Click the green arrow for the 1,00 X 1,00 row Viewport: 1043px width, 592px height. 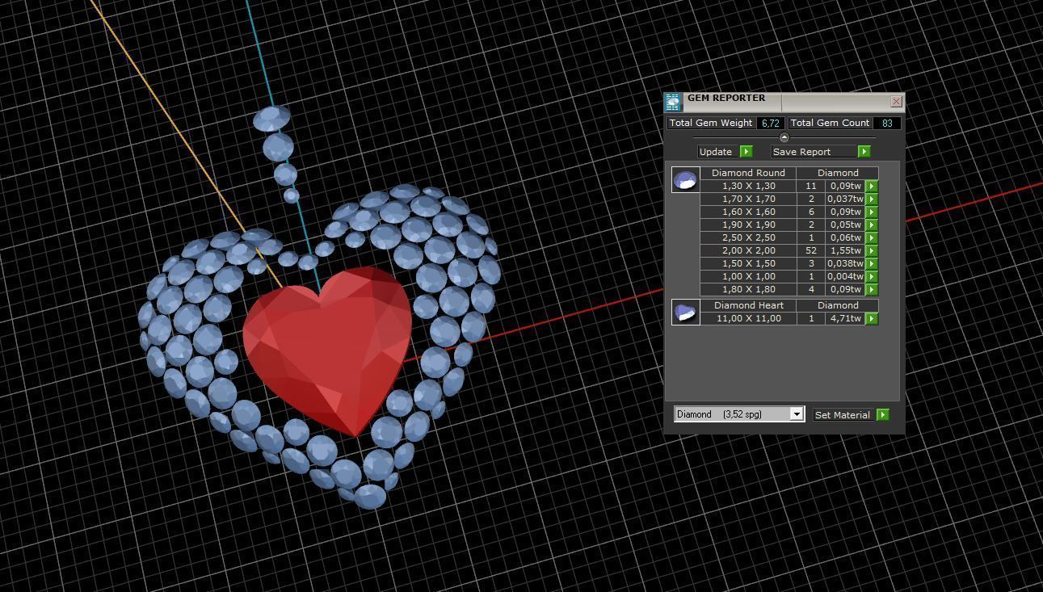[x=872, y=276]
